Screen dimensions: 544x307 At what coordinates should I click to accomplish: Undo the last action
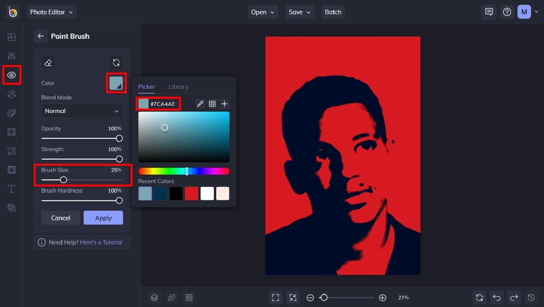(497, 298)
